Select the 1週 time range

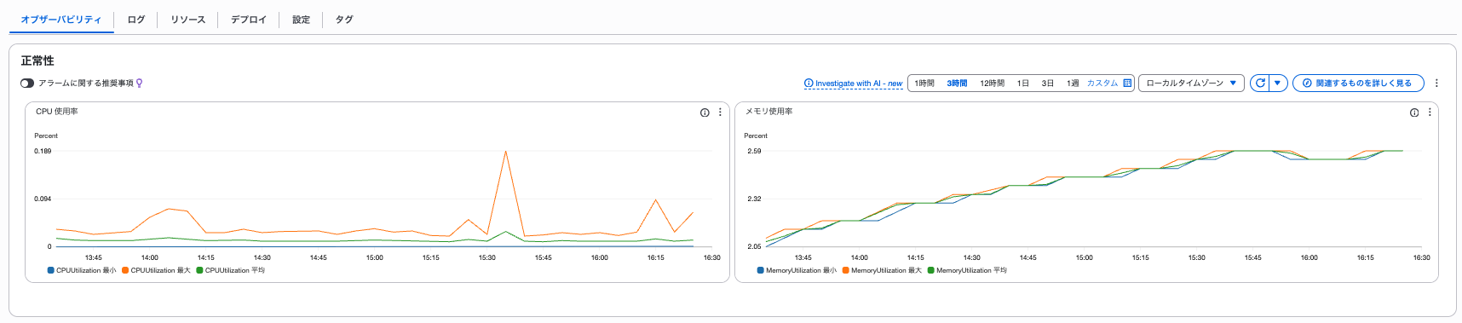(1073, 84)
